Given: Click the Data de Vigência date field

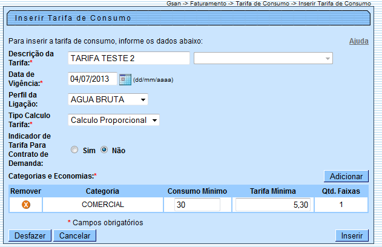Looking at the screenshot, I should (93, 79).
